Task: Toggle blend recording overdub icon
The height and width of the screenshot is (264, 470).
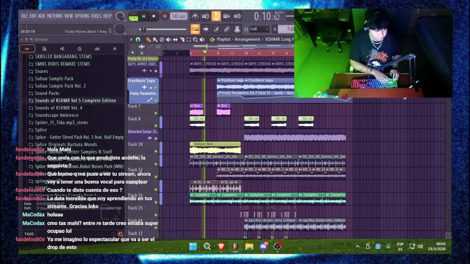Action: 227,16
